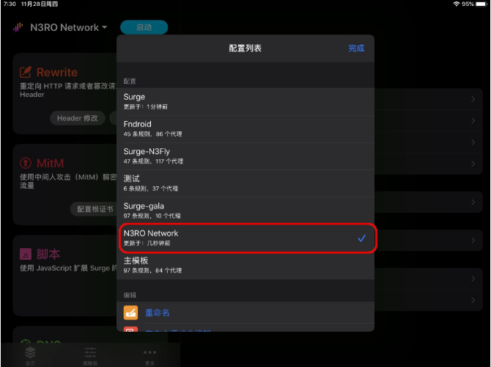This screenshot has height=367, width=491.
Task: Select the Surge-N3Fly profile entry
Action: [x=245, y=156]
